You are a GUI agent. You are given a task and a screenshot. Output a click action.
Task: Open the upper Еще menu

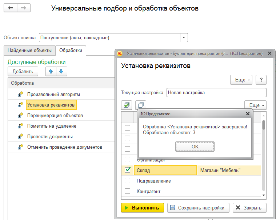pyautogui.click(x=241, y=80)
